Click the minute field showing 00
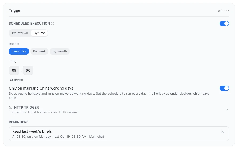238x149 pixels. point(28,70)
